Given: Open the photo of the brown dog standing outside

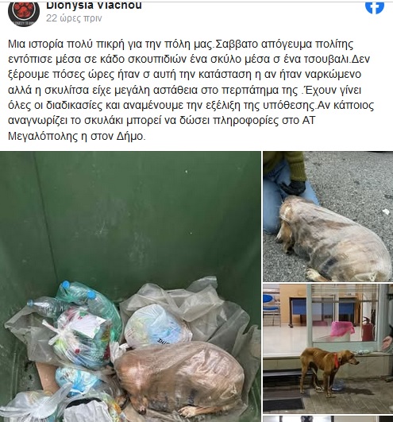Looking at the screenshot, I should 328,348.
